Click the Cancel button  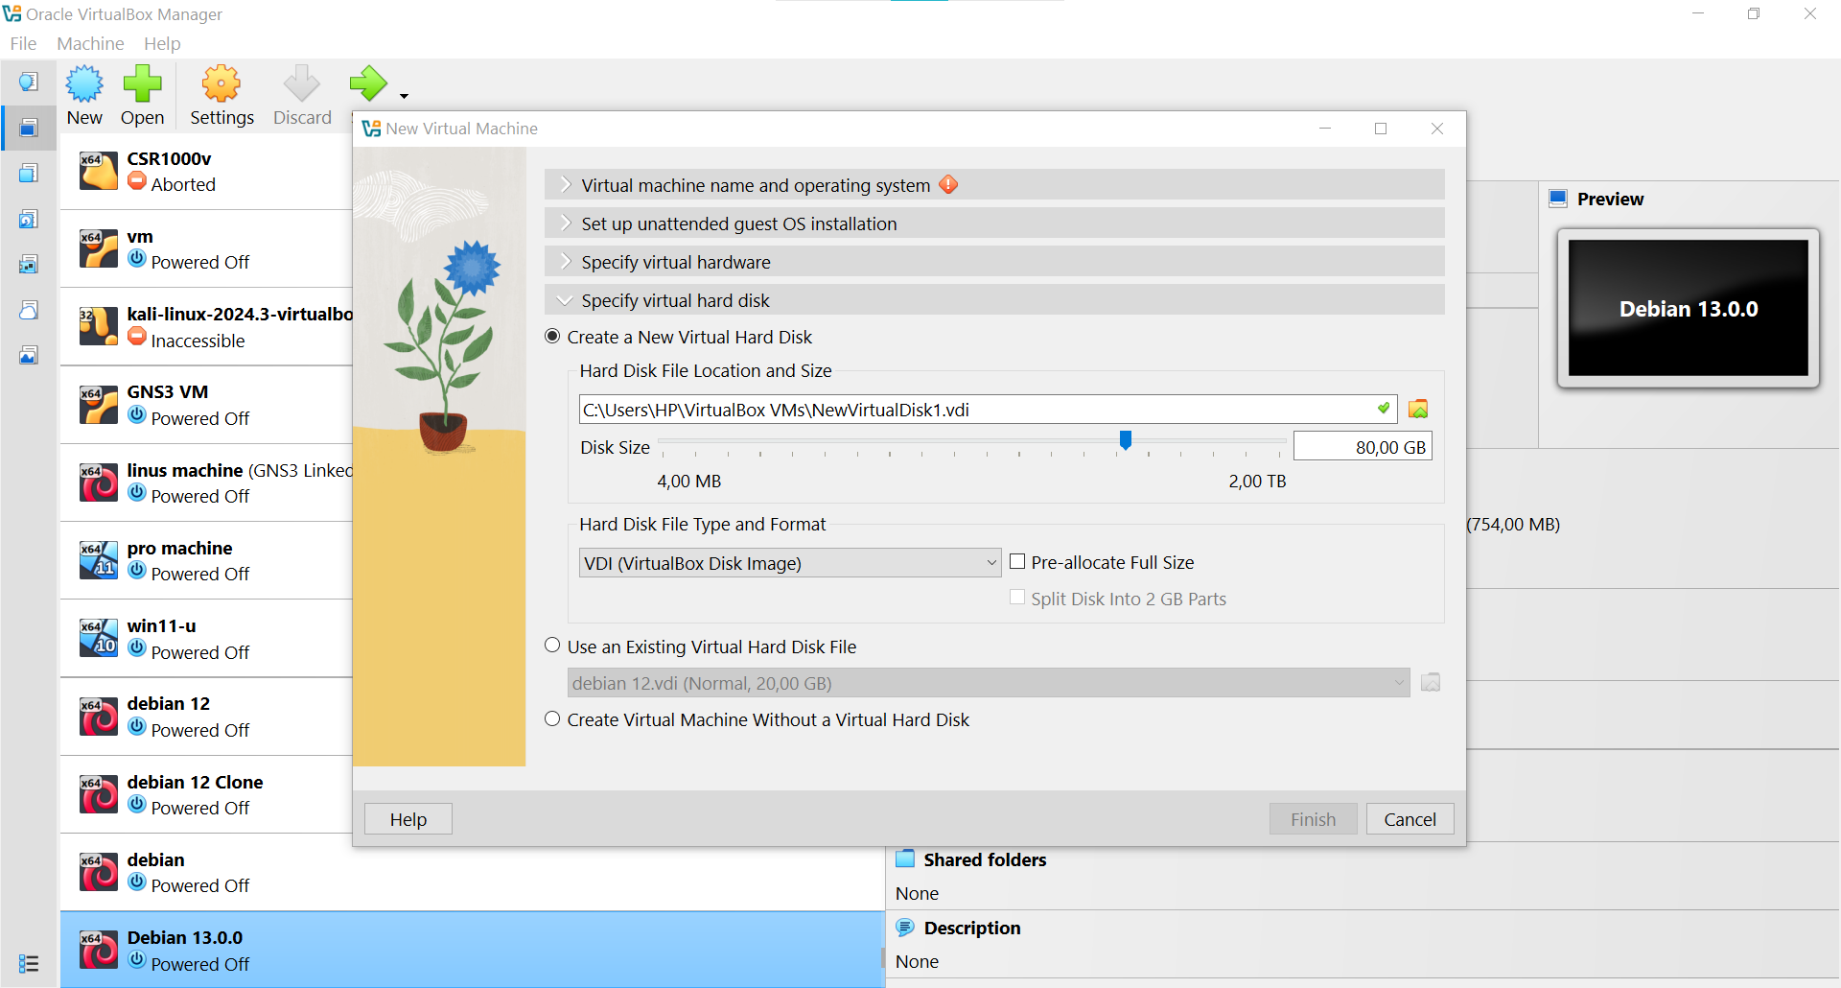pyautogui.click(x=1410, y=818)
